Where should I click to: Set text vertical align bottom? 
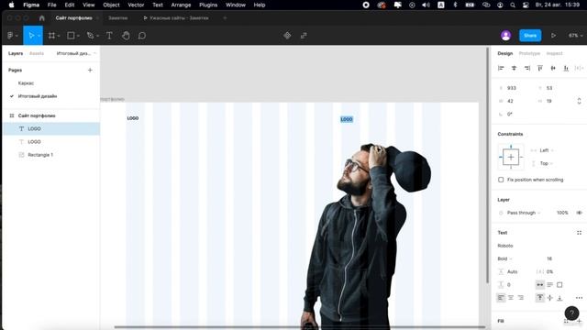(559, 298)
